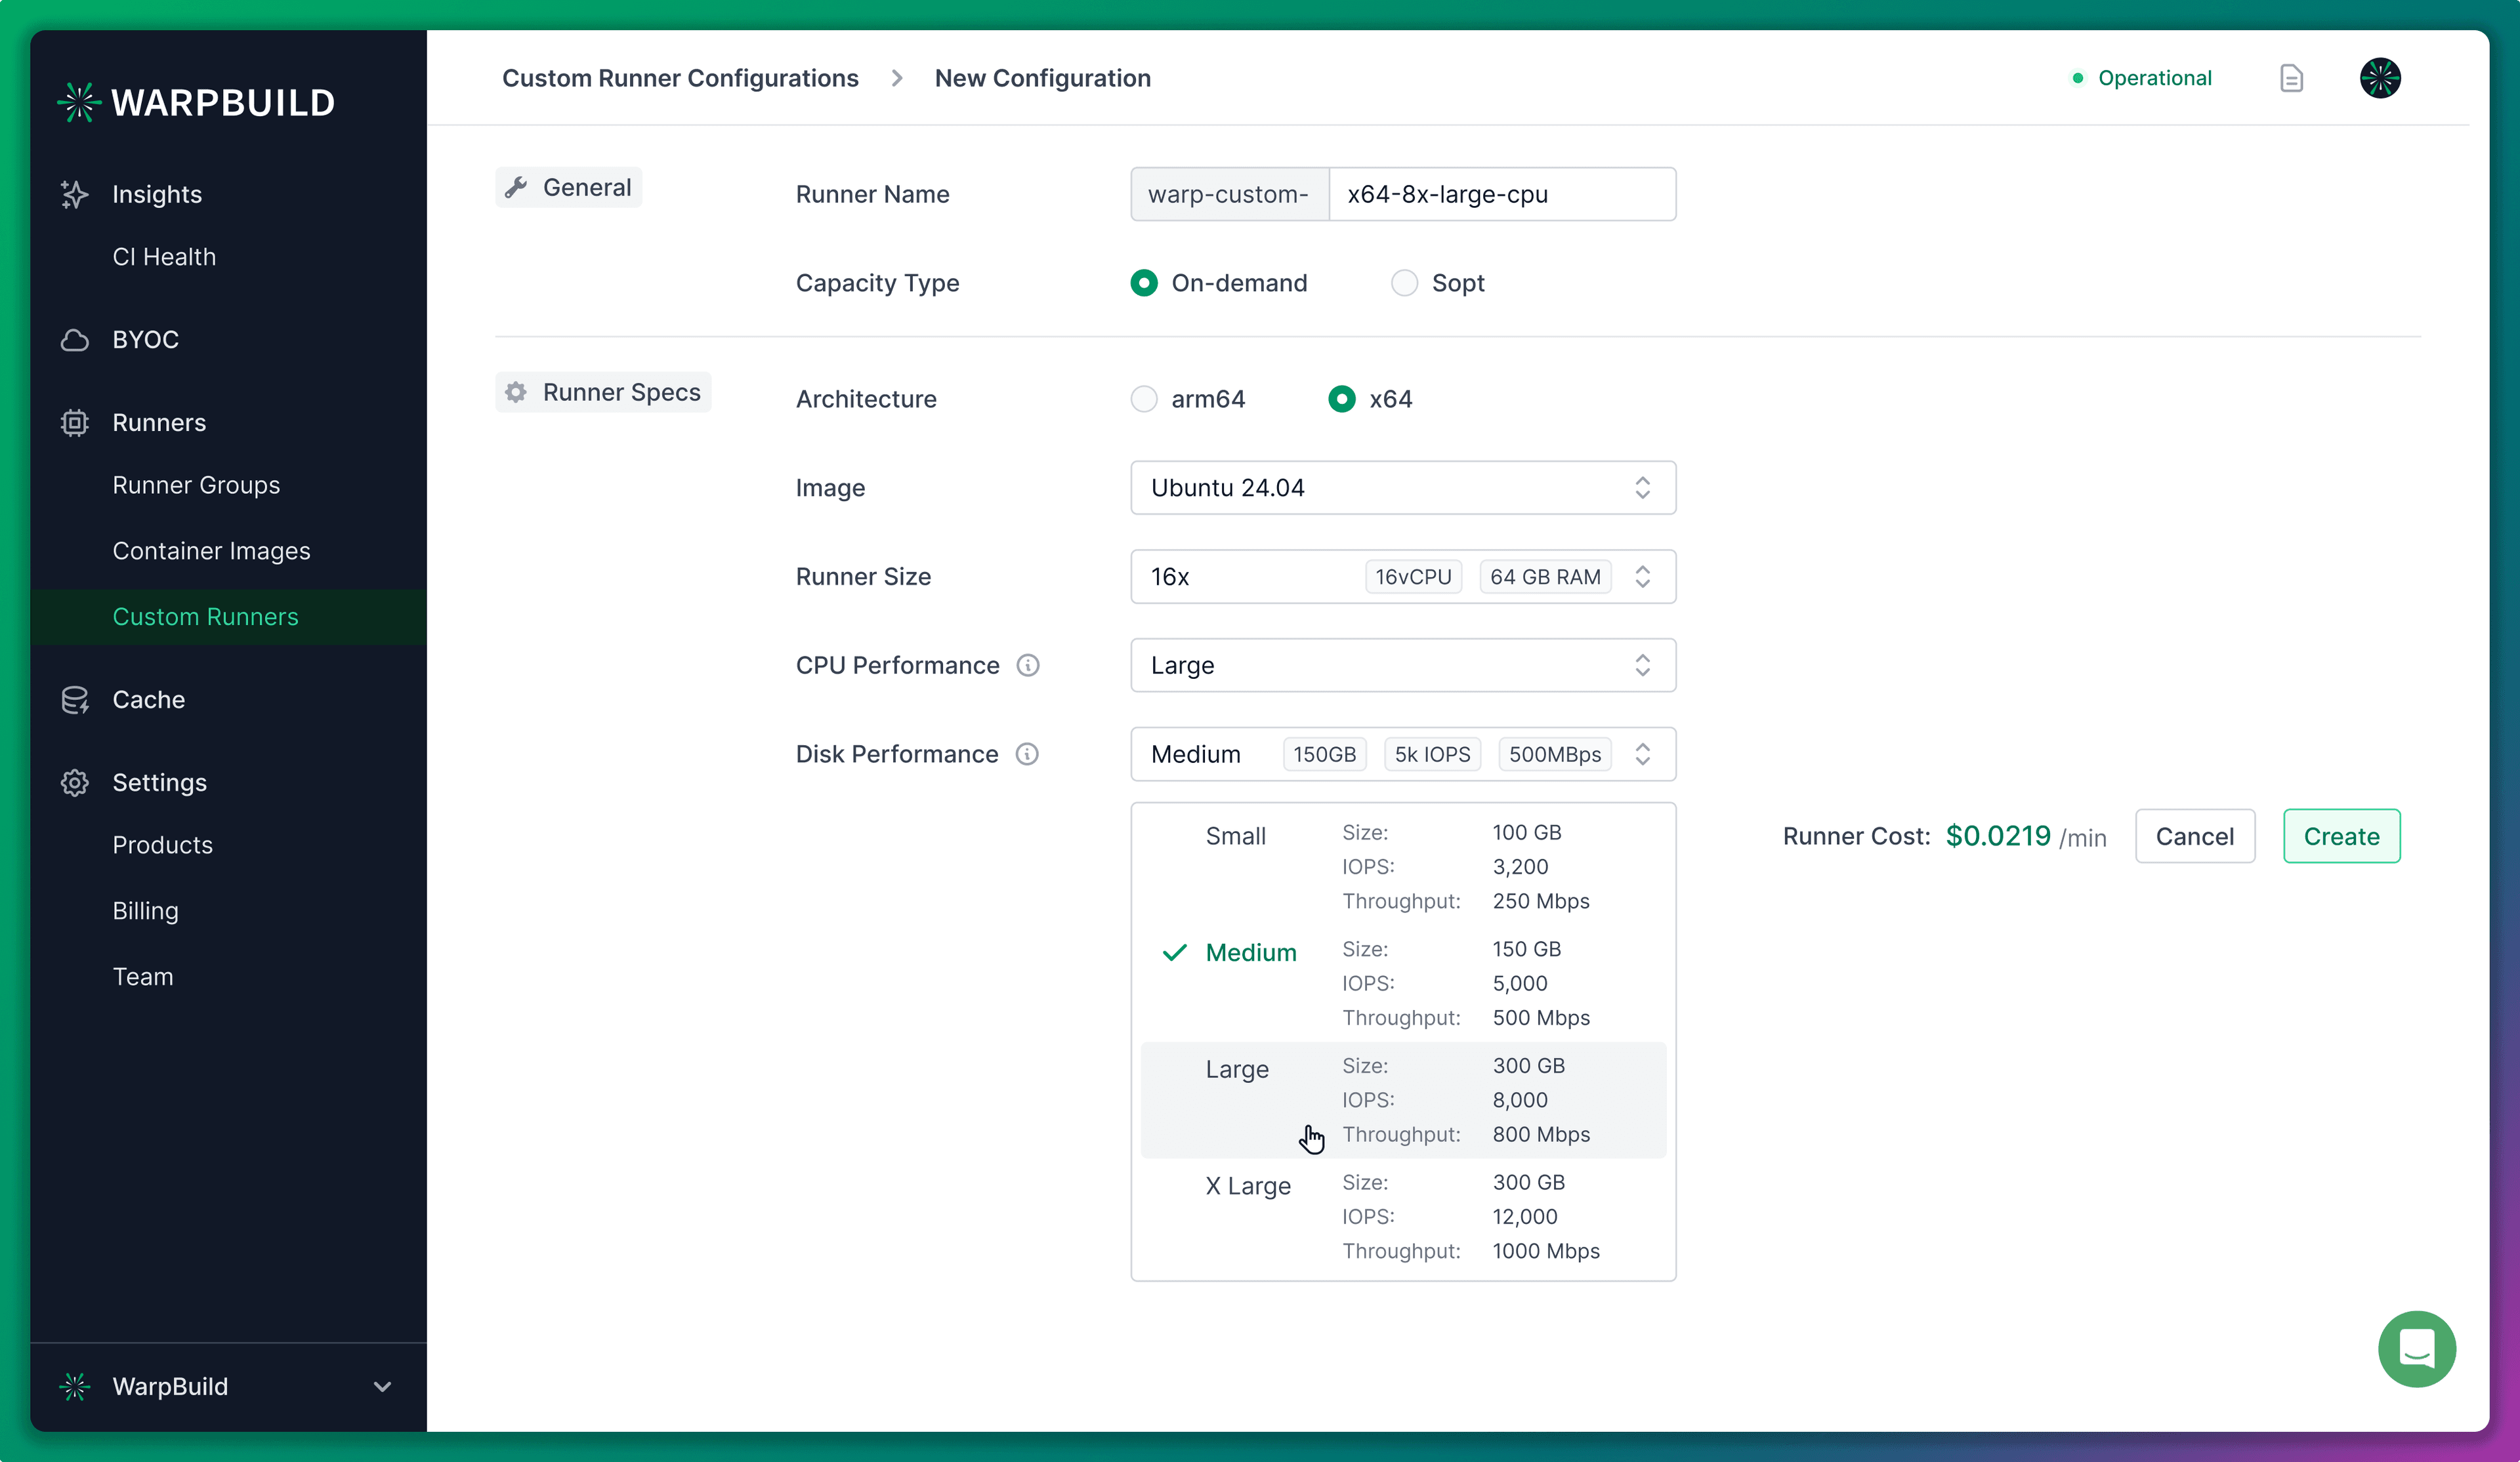Switch to the Custom Runners section
2520x1462 pixels.
tap(206, 617)
